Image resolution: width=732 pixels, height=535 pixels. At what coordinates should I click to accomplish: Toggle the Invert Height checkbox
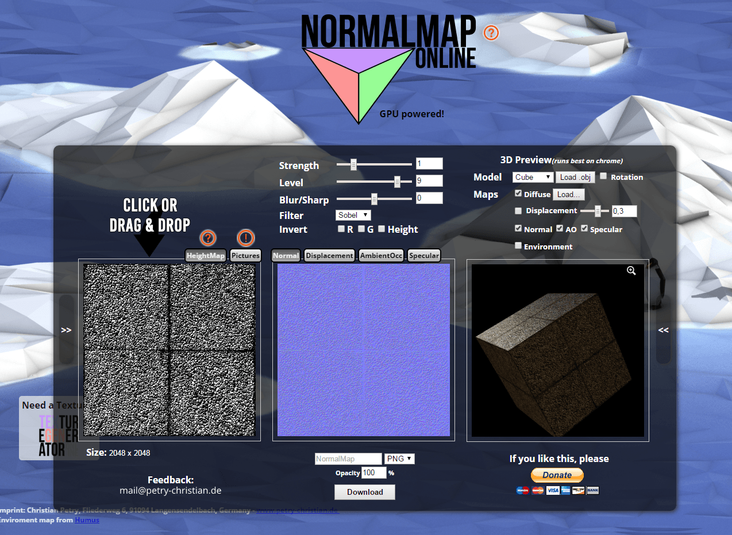(x=382, y=229)
